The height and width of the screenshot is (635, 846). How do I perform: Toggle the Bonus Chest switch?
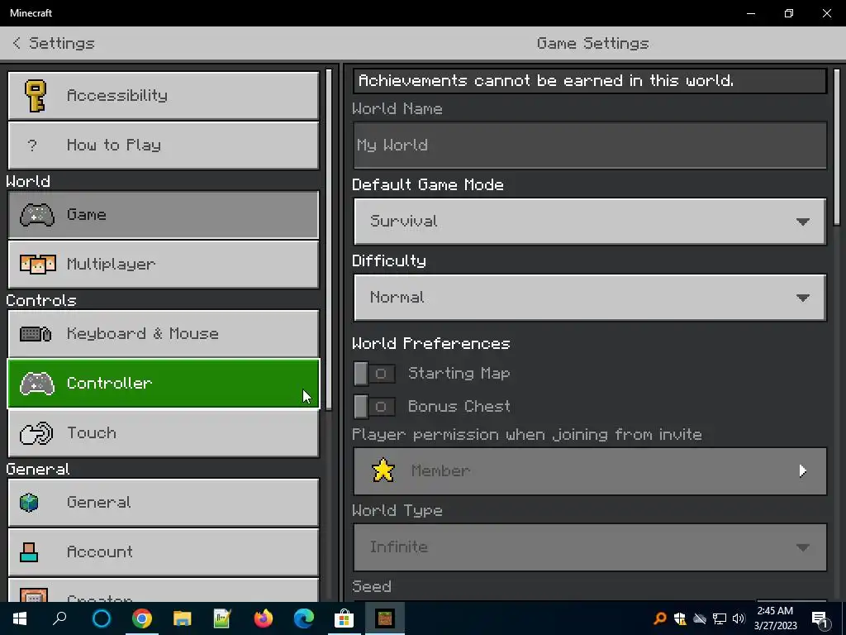(374, 407)
